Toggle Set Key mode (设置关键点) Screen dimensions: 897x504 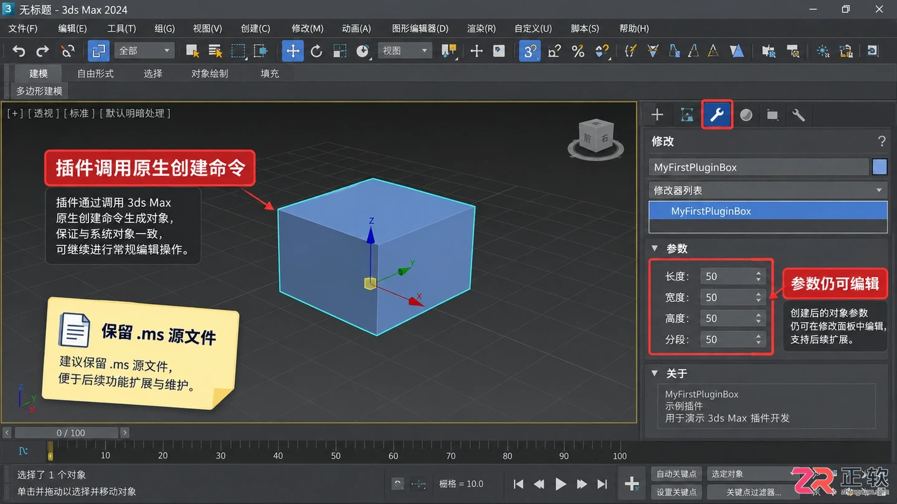(676, 492)
